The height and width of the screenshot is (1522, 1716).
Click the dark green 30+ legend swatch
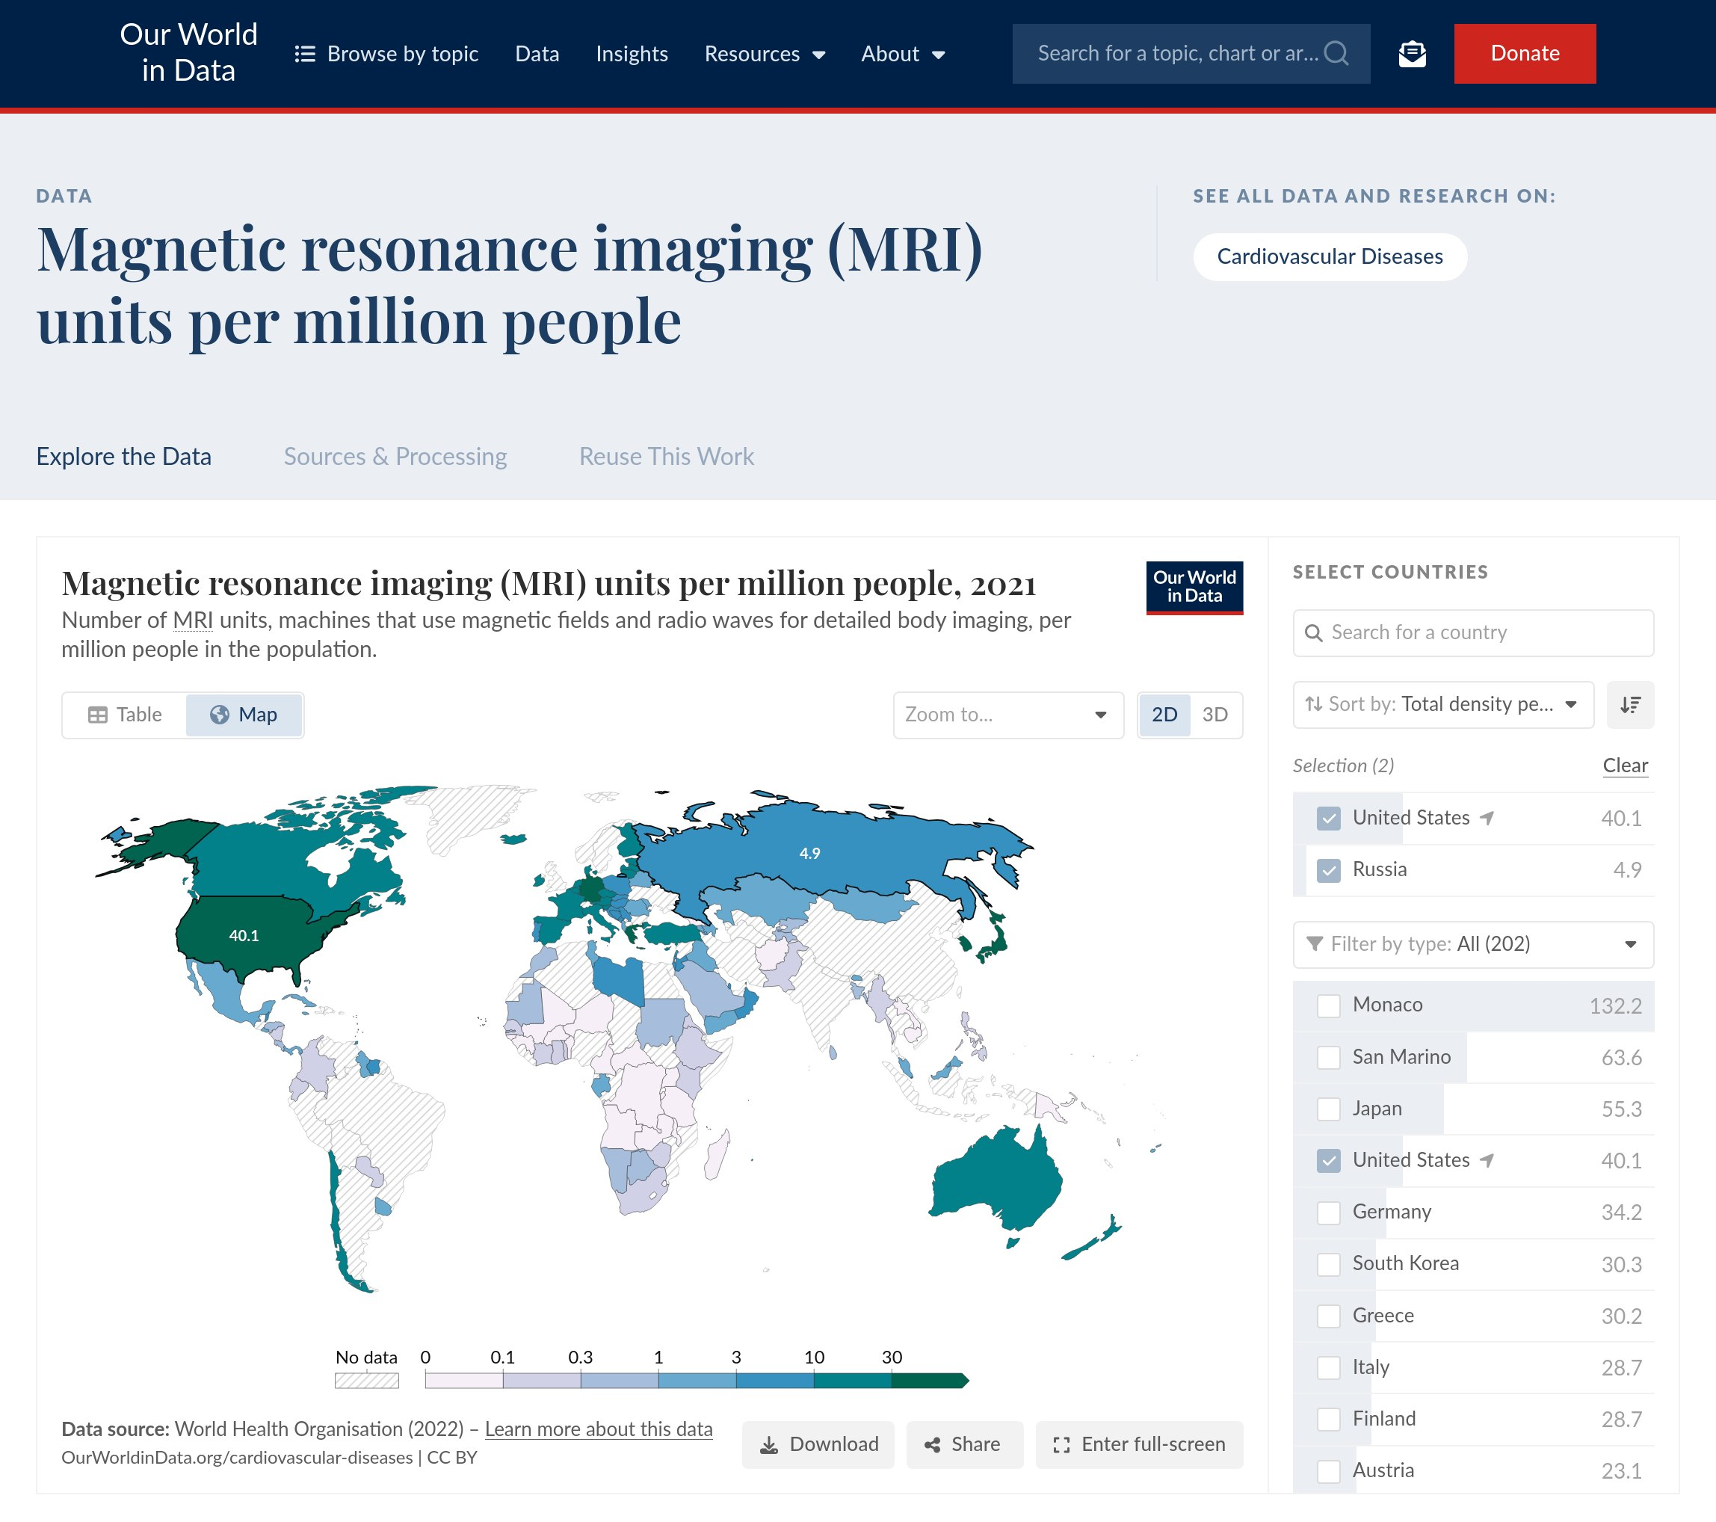[929, 1381]
